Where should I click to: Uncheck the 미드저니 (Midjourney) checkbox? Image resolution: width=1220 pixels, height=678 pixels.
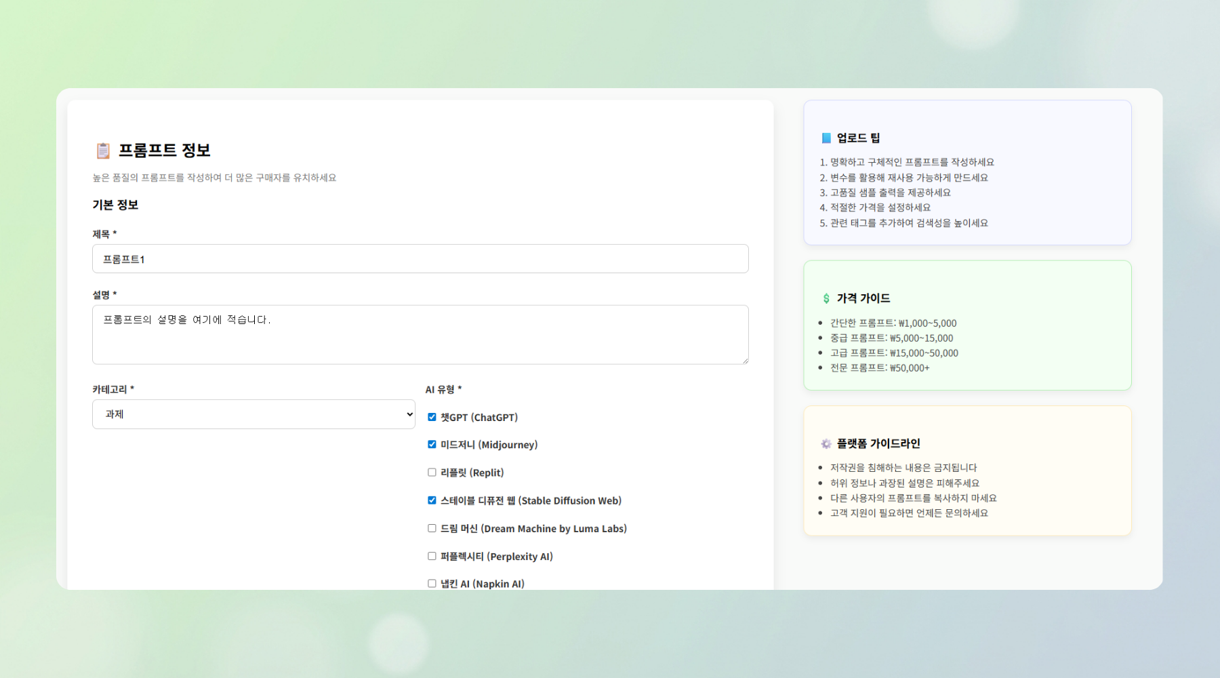point(432,445)
